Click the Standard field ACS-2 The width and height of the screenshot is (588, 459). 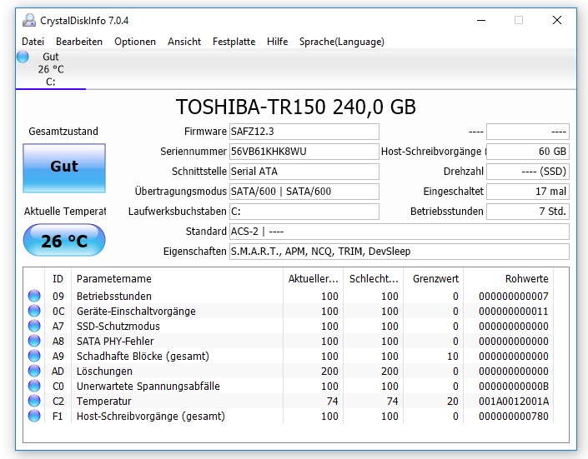(400, 232)
